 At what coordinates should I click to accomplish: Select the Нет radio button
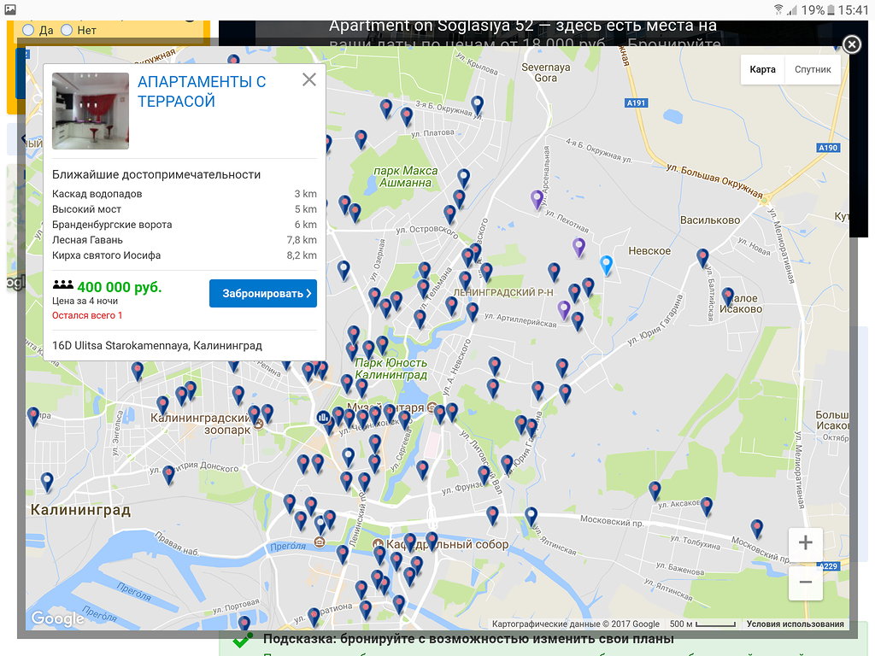pos(67,30)
